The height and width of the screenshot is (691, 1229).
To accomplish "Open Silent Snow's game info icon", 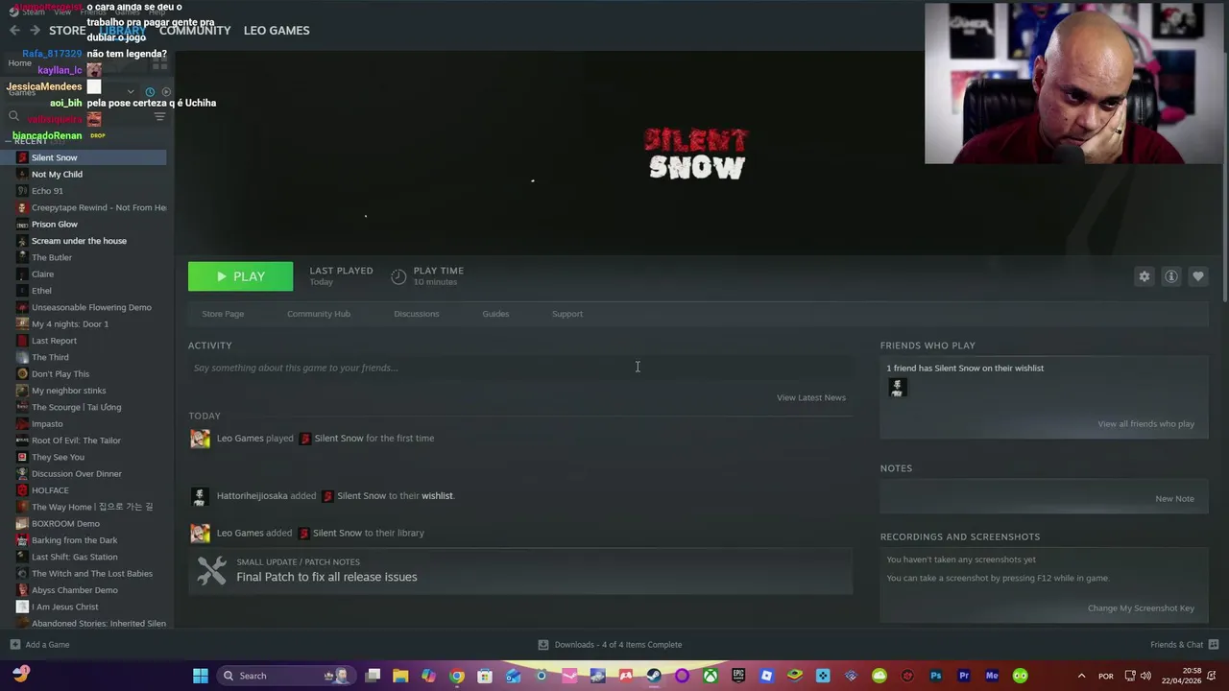I will pyautogui.click(x=1171, y=276).
